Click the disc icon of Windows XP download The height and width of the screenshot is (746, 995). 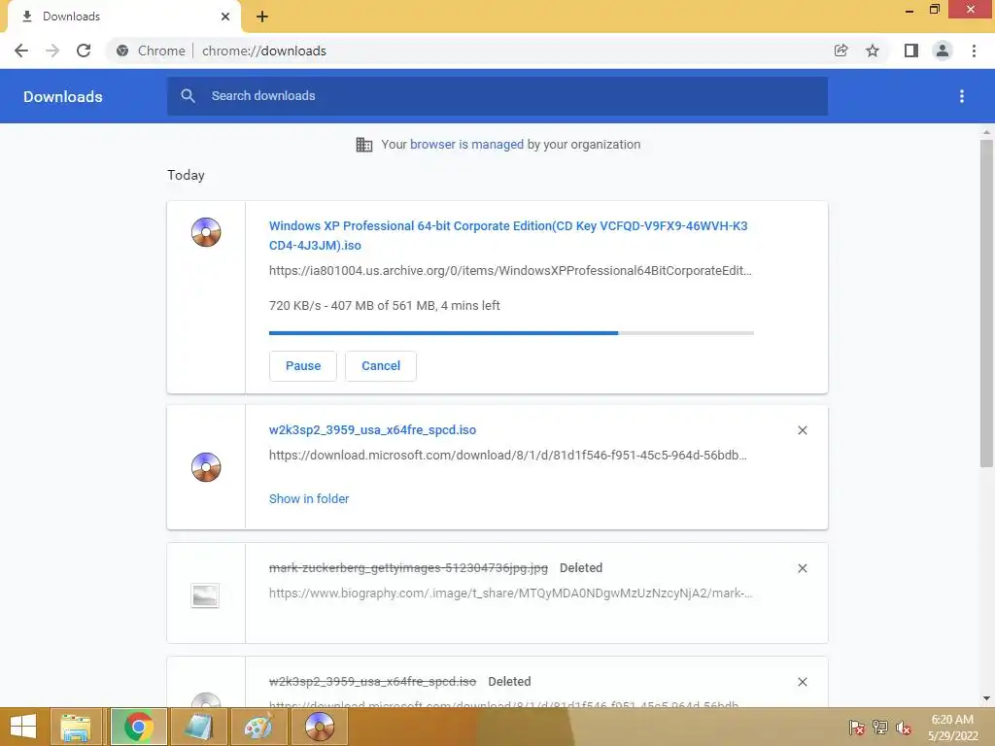click(206, 232)
